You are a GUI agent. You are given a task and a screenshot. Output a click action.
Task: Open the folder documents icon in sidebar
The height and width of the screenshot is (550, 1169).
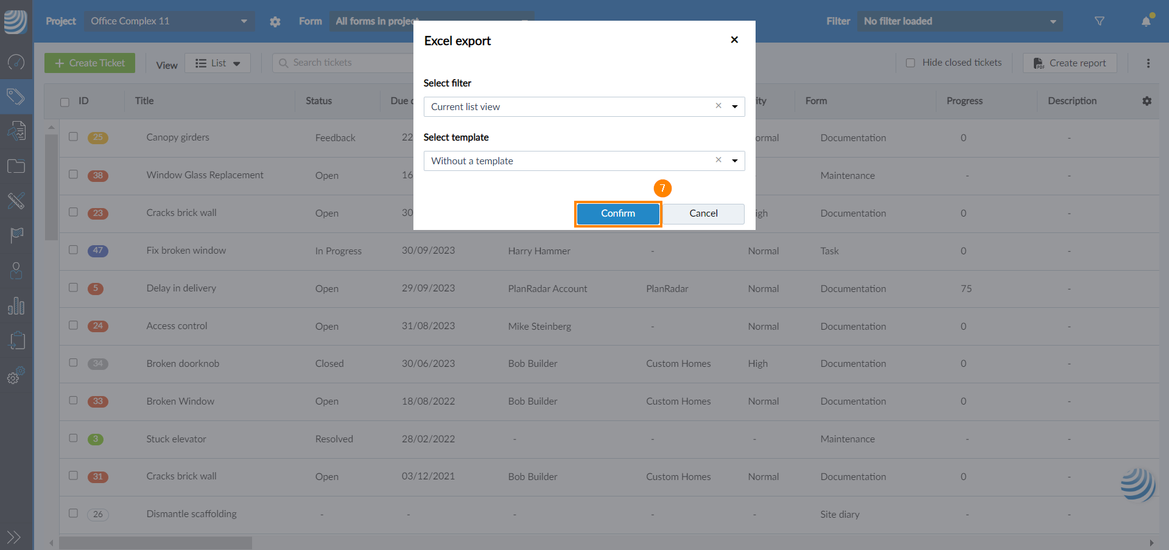[x=16, y=166]
